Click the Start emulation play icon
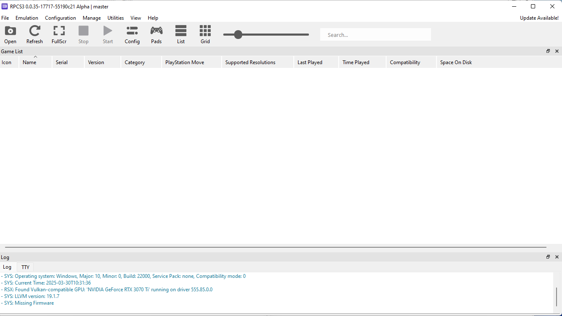Viewport: 562px width, 316px height. click(108, 35)
